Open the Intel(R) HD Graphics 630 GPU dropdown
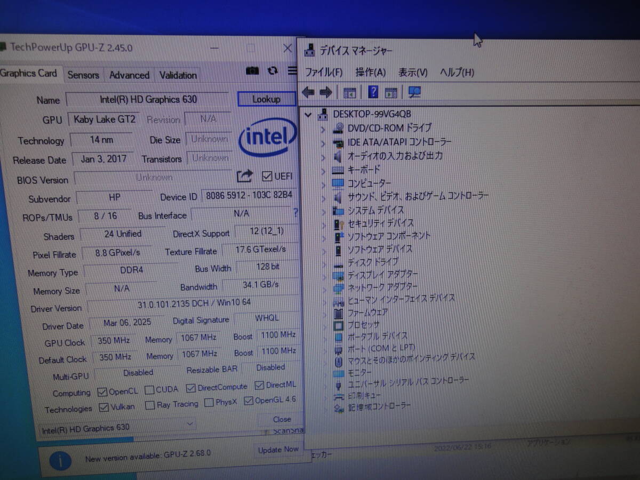The image size is (640, 480). click(x=117, y=426)
